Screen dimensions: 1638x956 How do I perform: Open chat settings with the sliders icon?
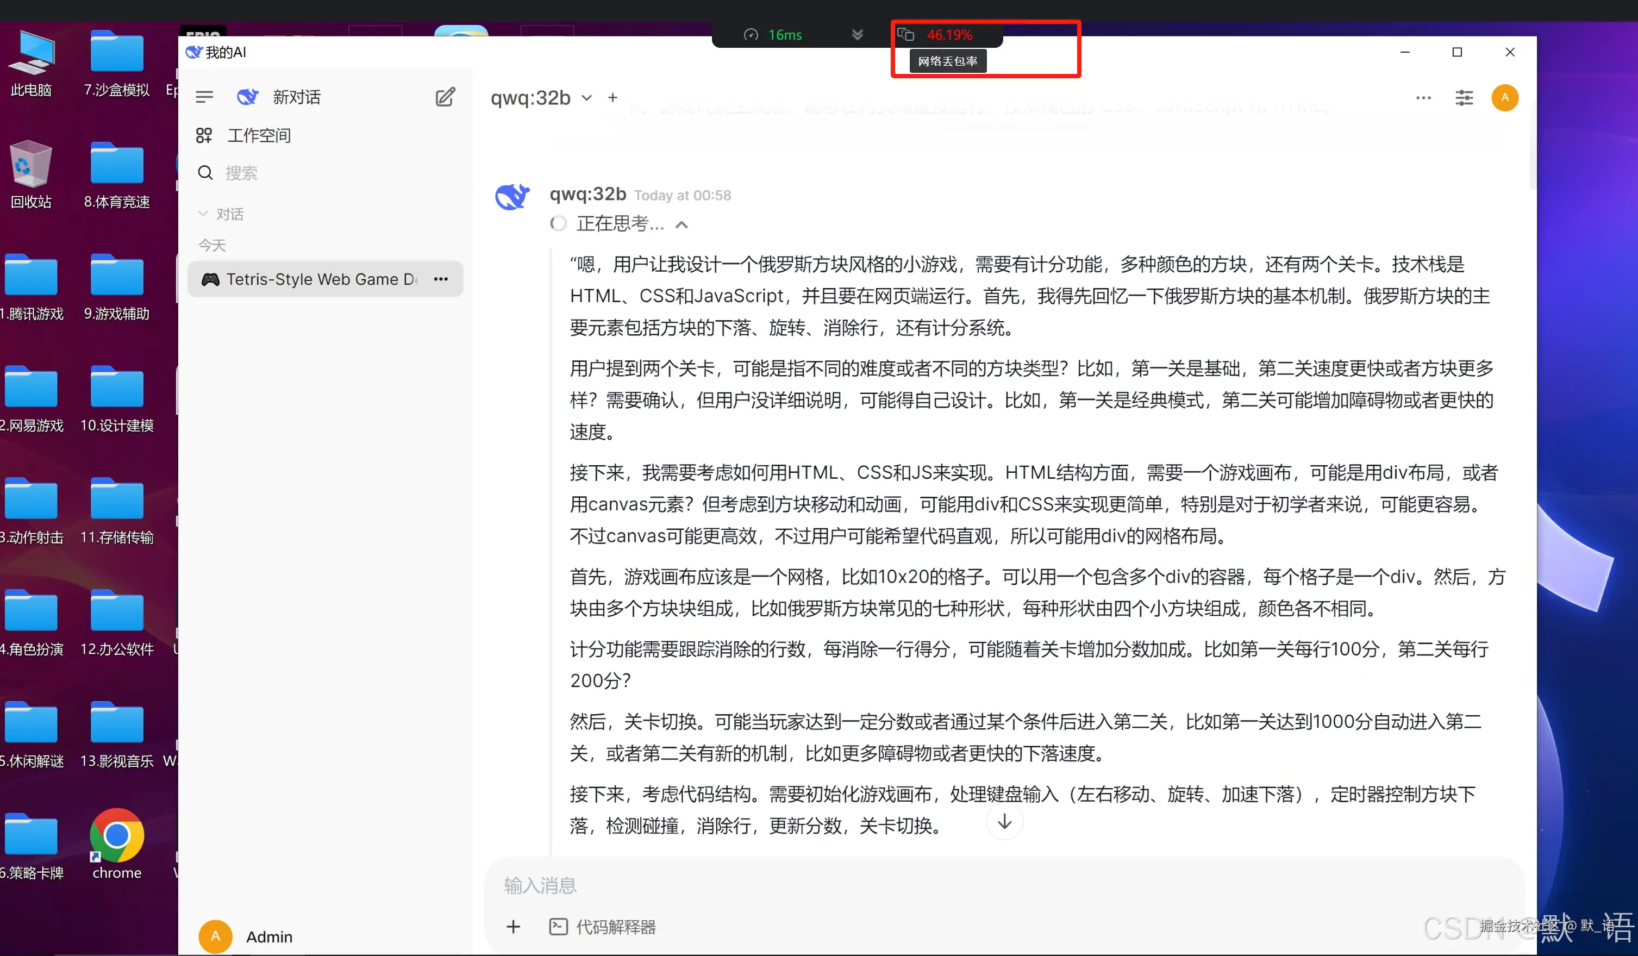(x=1465, y=97)
